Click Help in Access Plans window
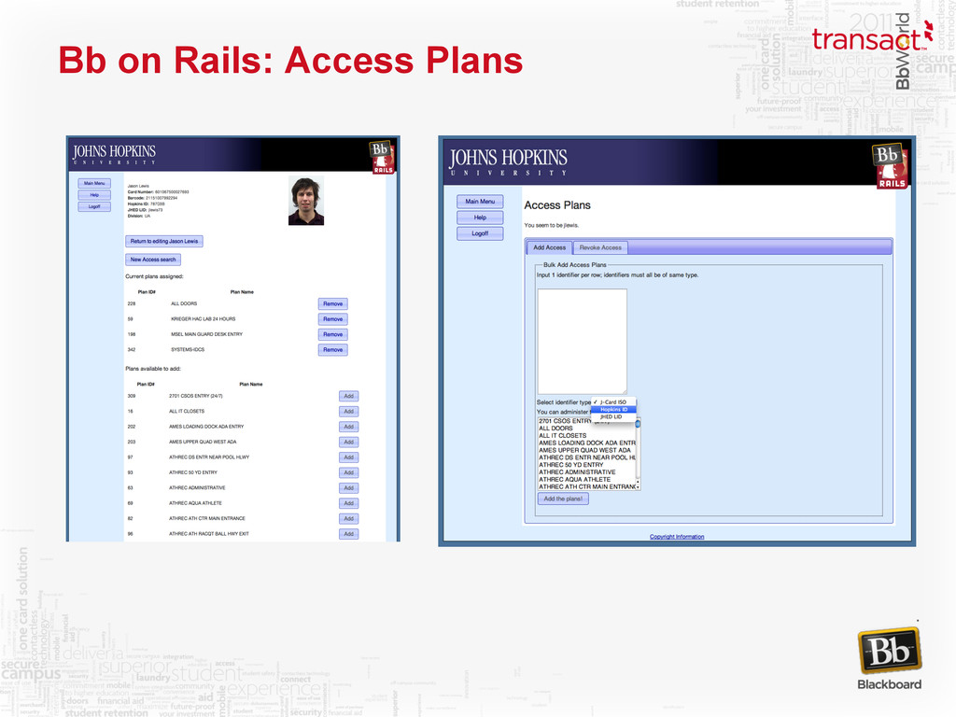956x717 pixels. pos(480,218)
